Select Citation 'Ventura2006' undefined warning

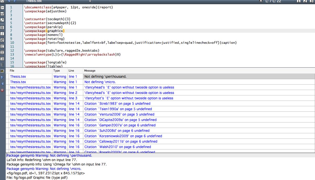pyautogui.click(x=199, y=114)
